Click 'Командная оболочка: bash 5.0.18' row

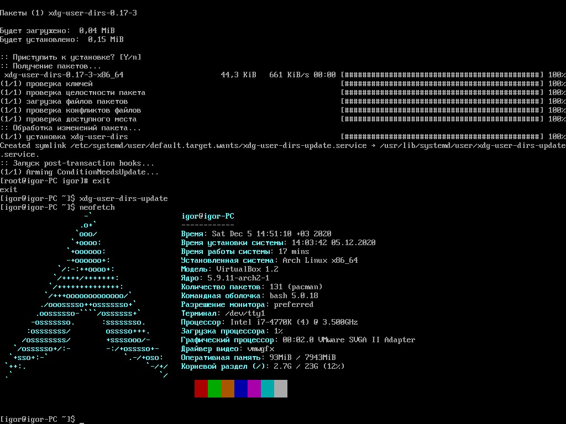(250, 296)
